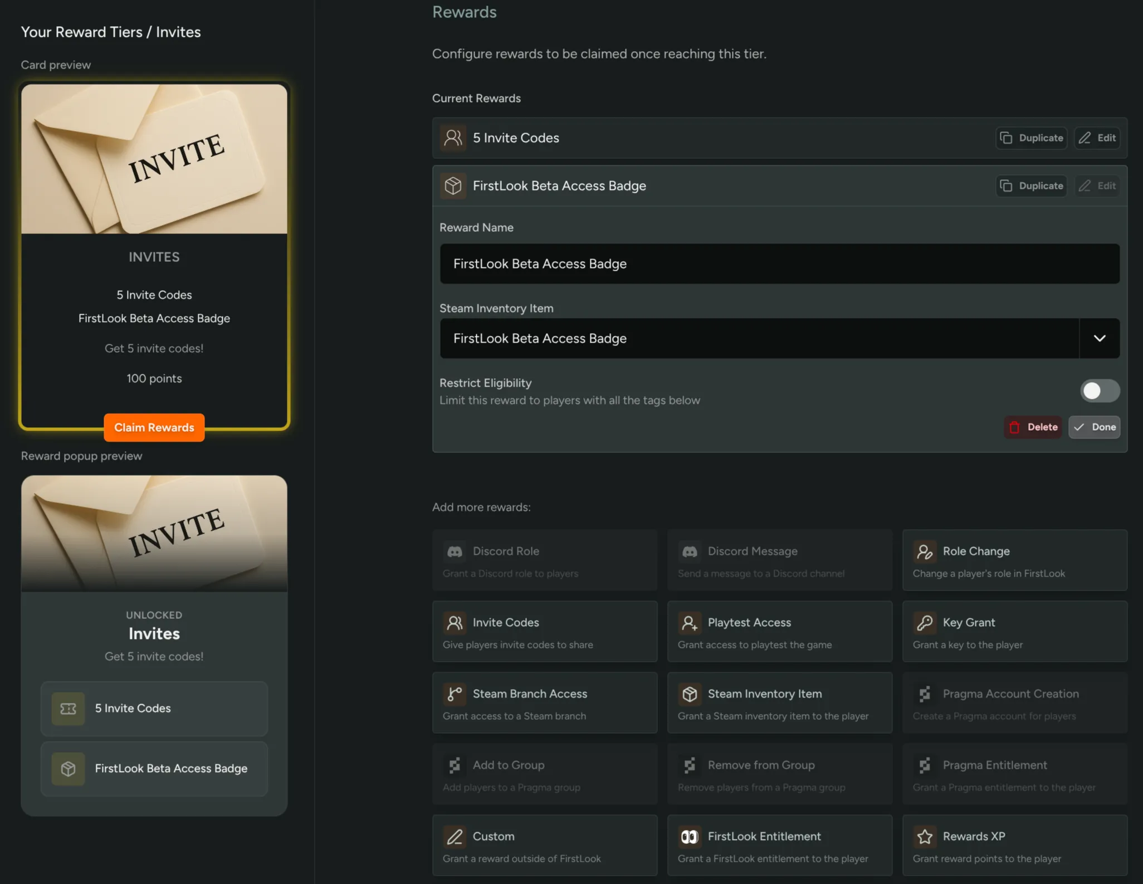Click the trash icon in Delete button

tap(1015, 427)
